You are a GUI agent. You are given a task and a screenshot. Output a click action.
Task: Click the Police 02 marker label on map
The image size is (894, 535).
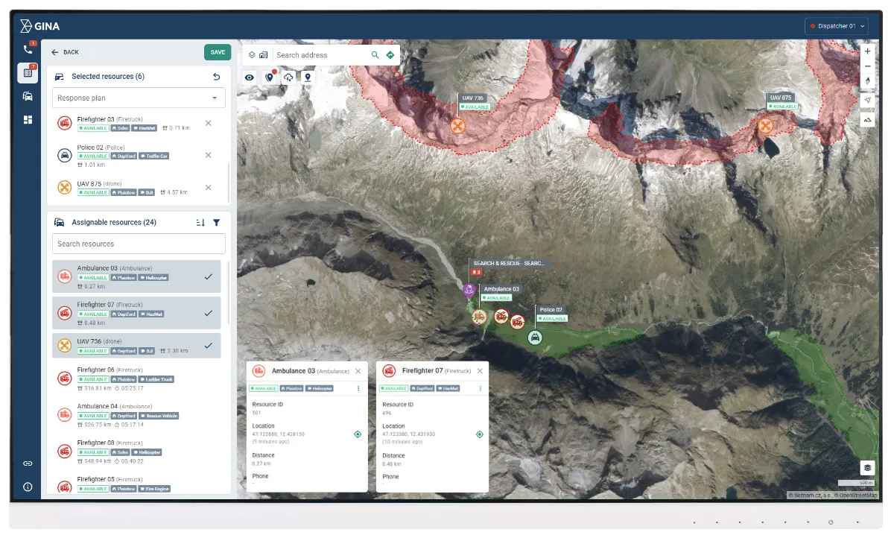[551, 309]
